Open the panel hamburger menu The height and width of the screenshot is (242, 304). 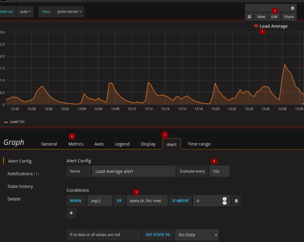click(x=249, y=17)
